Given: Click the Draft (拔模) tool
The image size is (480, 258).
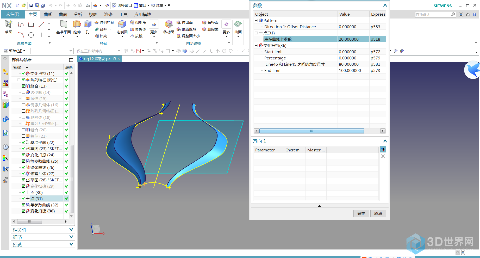Looking at the screenshot, I should coord(136,36).
